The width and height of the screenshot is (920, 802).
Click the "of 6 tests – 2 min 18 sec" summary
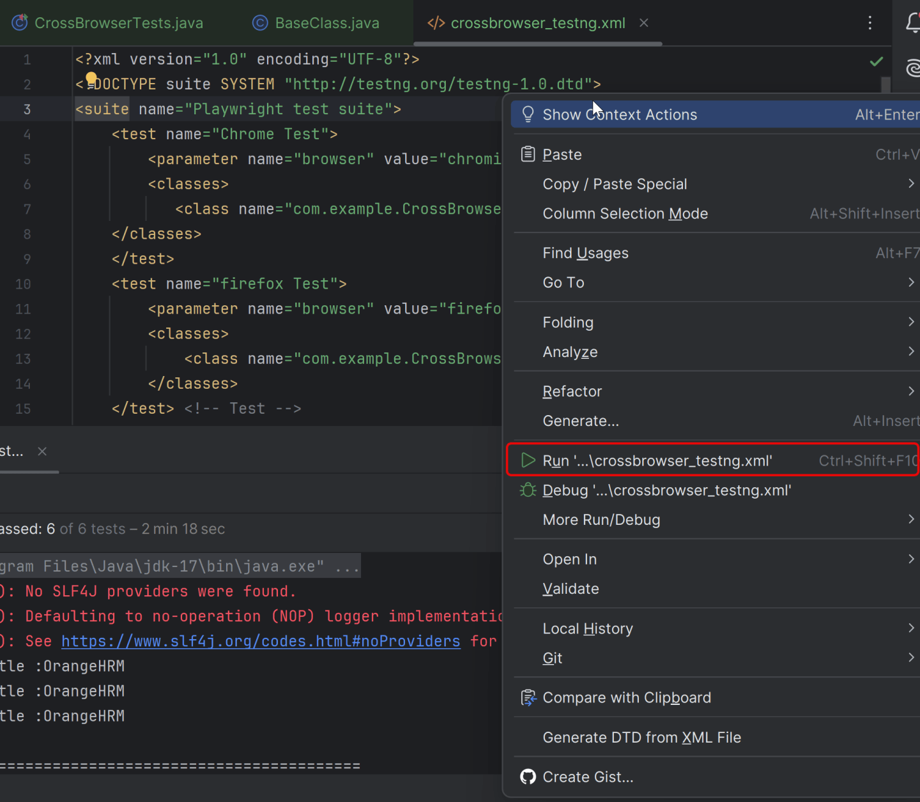click(142, 529)
